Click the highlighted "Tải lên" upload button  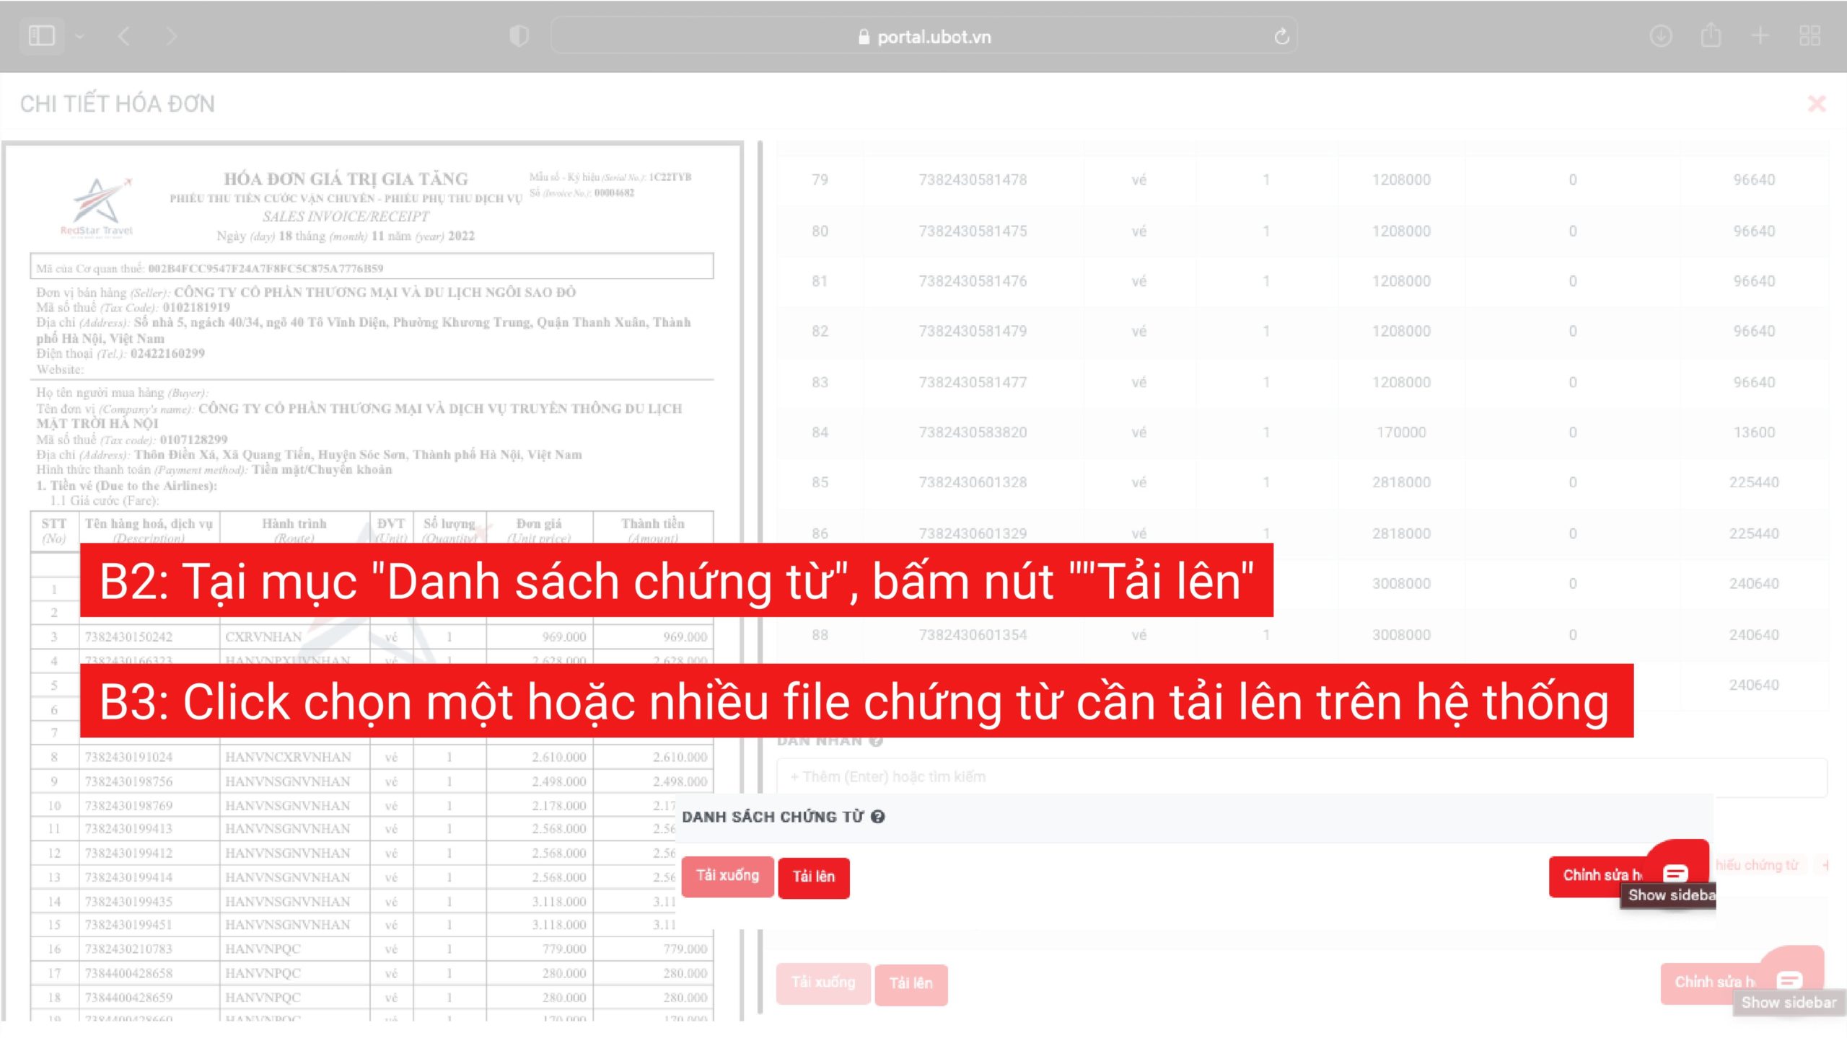coord(813,877)
